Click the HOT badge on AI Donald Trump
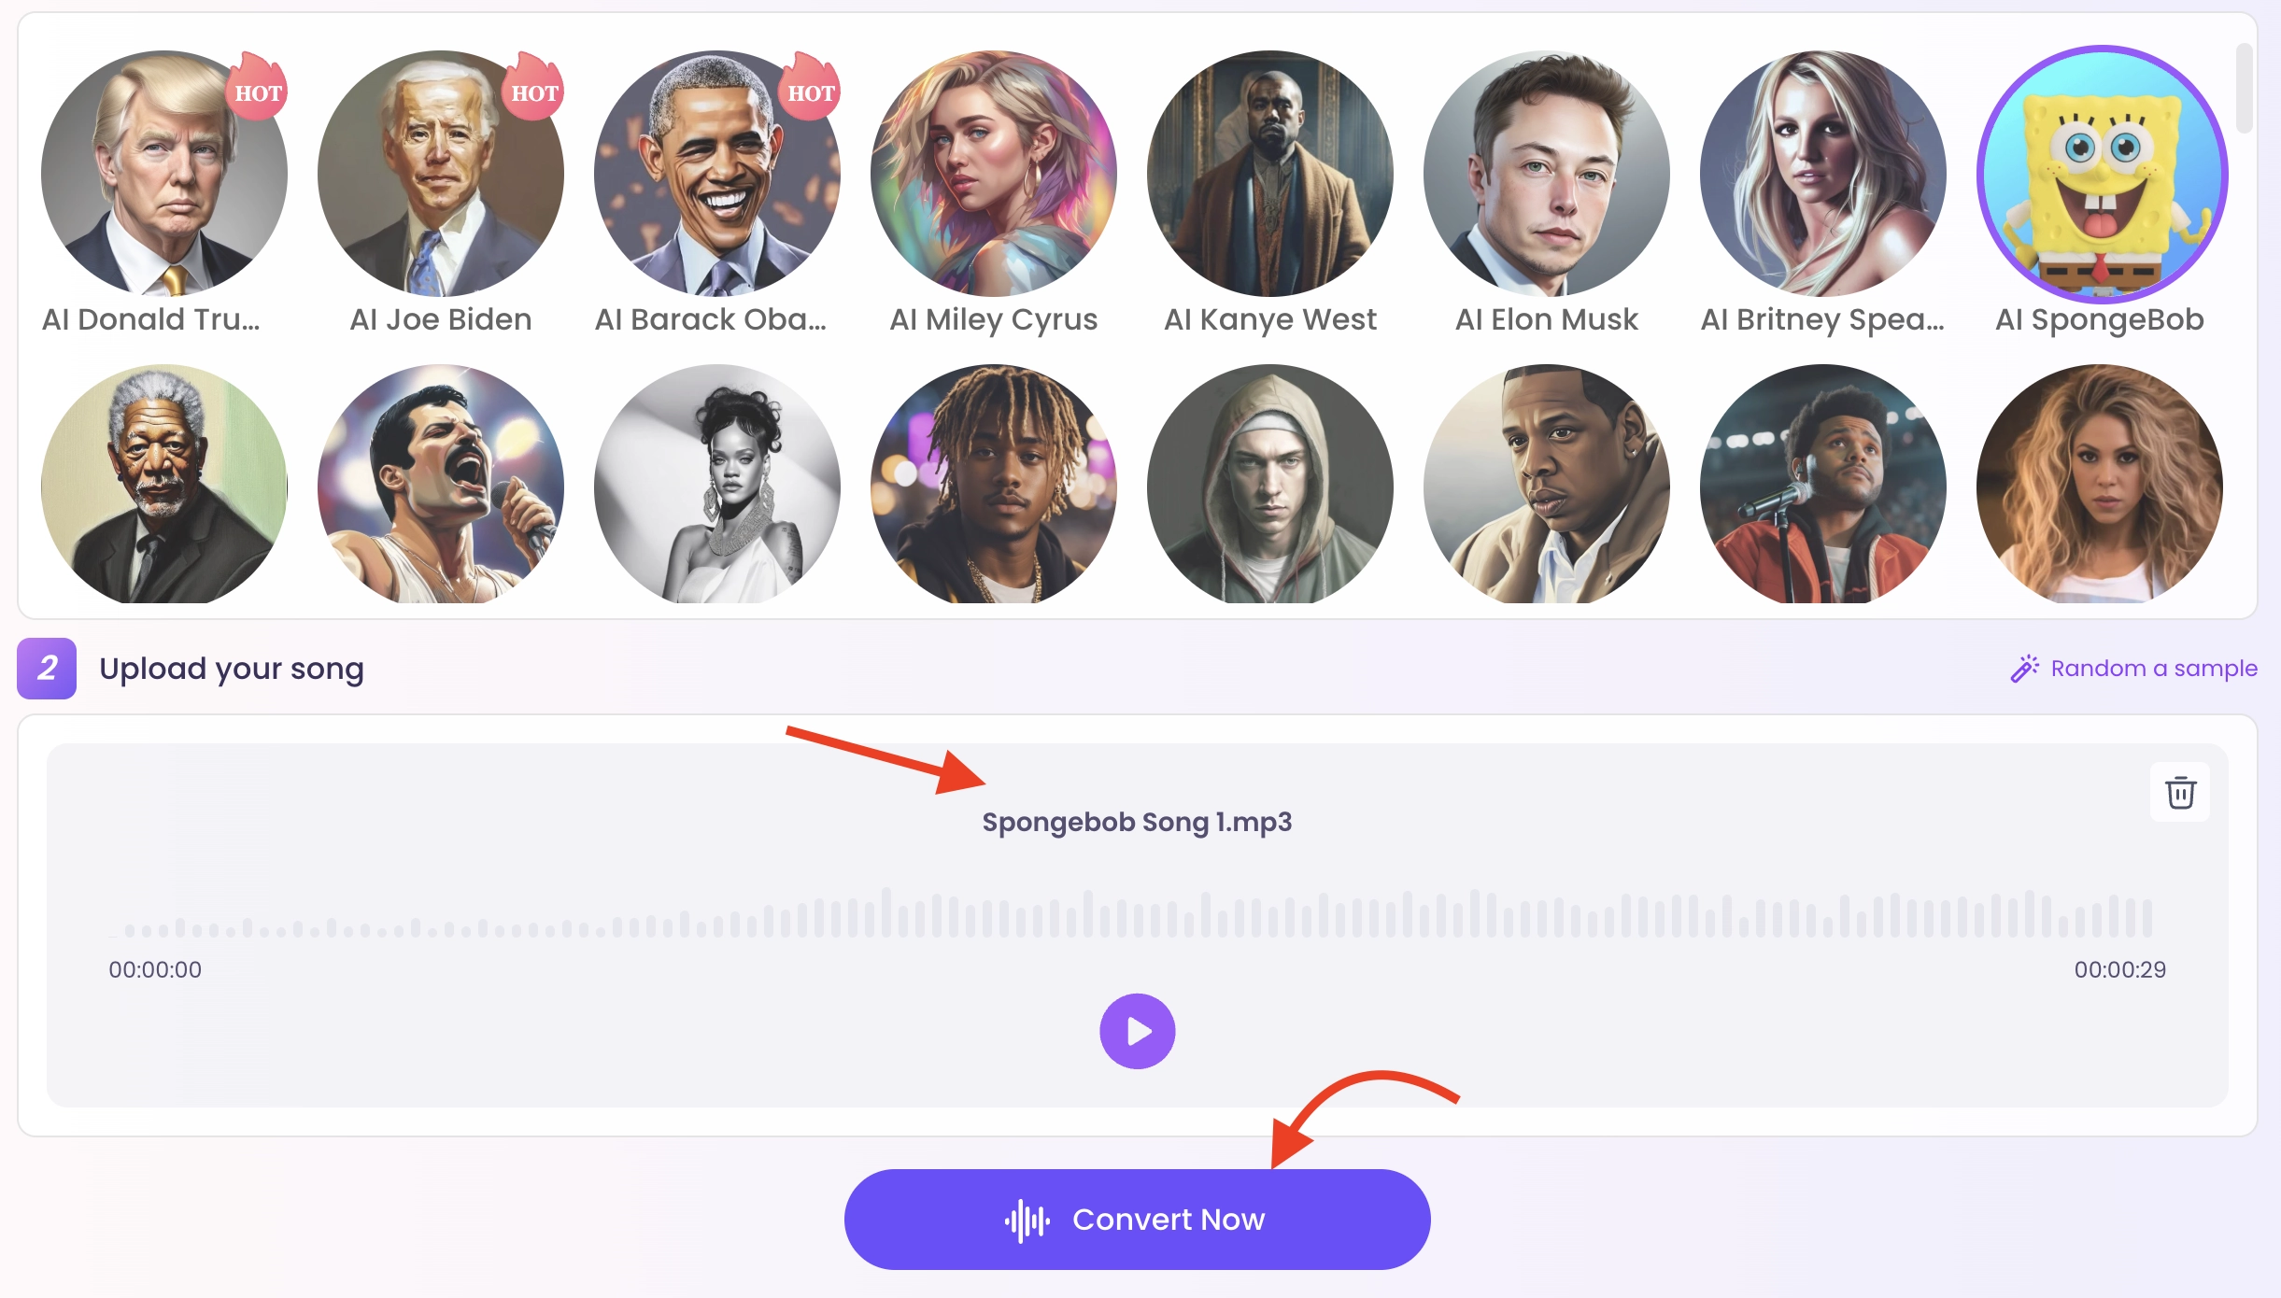 point(257,91)
